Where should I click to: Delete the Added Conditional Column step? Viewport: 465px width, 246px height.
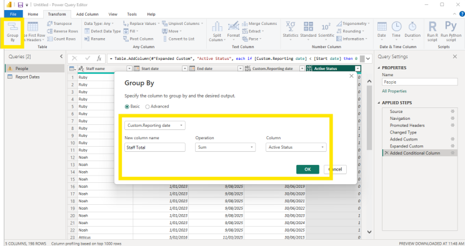pos(386,153)
